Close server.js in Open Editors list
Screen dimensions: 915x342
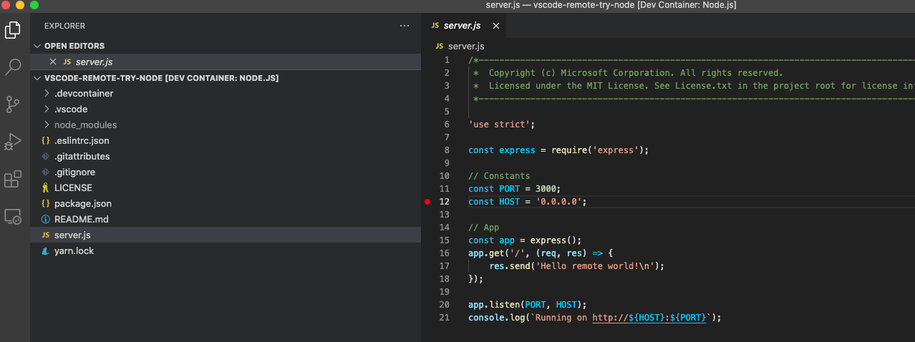pos(53,62)
